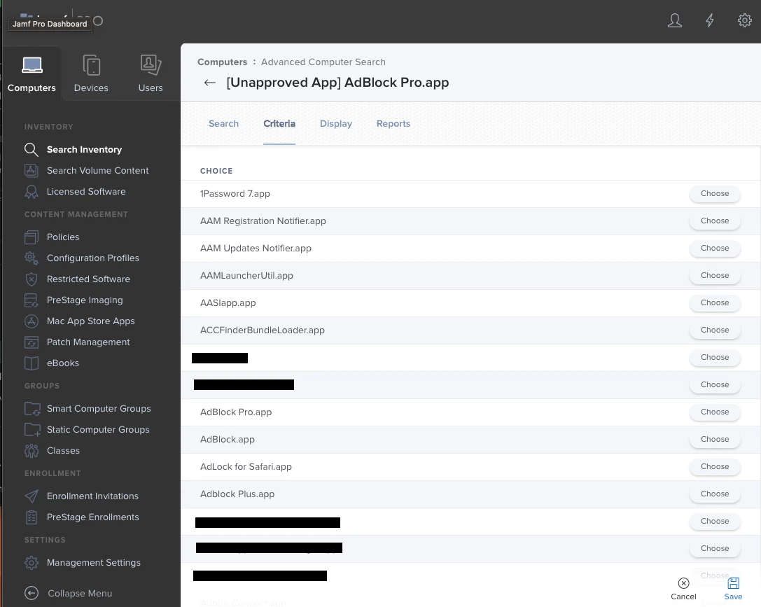
Task: Choose AAM Updates Notifier.app
Action: coord(714,248)
